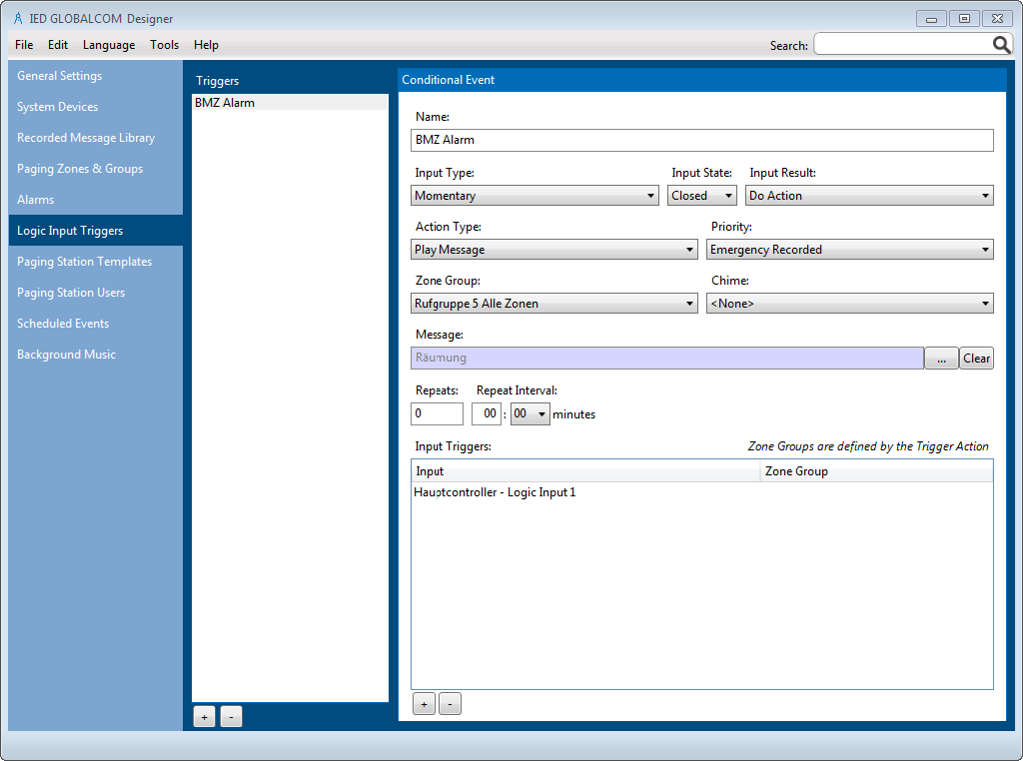Open the Repeat Interval minutes dropdown
This screenshot has height=761, width=1023.
pyautogui.click(x=529, y=414)
